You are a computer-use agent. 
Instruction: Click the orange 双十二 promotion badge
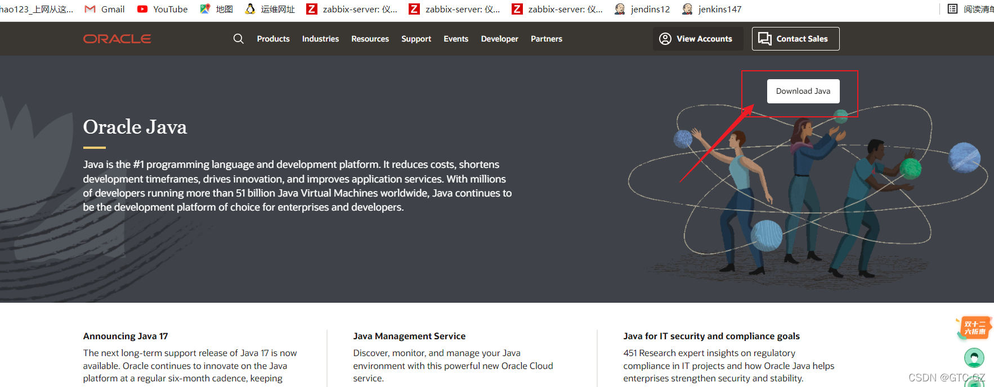[x=974, y=327]
